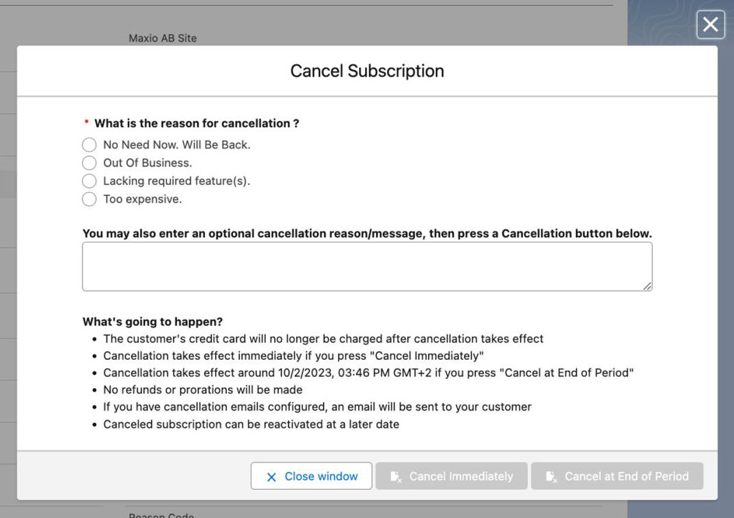This screenshot has width=734, height=518.
Task: Select Lacking required feature(s) option
Action: click(x=89, y=181)
